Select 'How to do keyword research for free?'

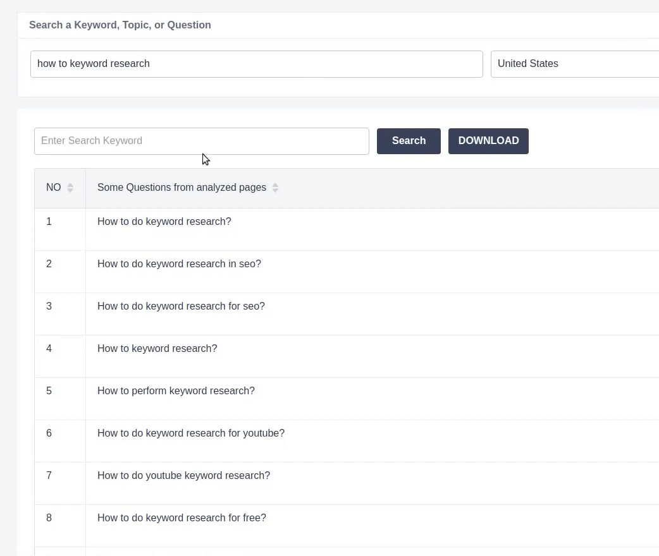(182, 518)
